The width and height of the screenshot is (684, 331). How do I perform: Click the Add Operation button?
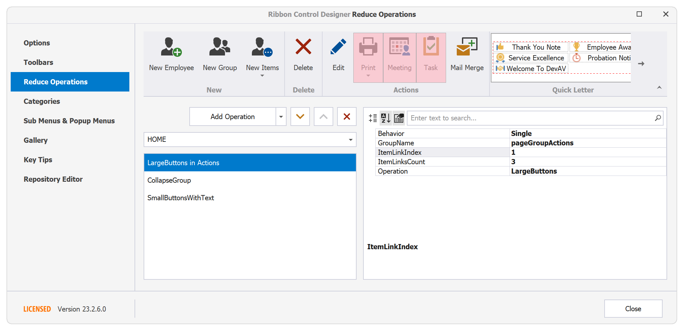(233, 116)
